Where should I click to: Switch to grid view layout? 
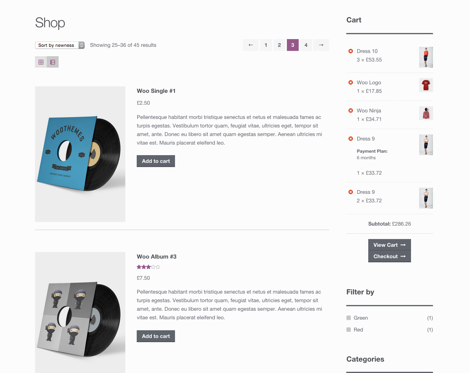coord(41,62)
